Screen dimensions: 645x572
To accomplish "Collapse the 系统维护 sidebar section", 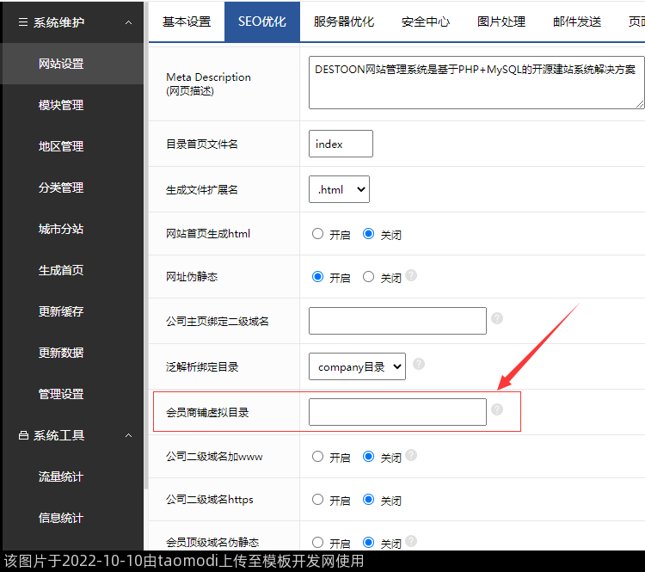I will point(128,22).
